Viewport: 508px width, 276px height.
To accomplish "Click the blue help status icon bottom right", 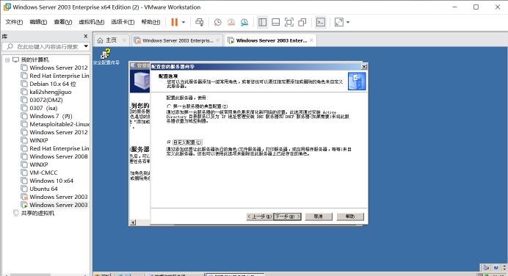I will pos(496,267).
